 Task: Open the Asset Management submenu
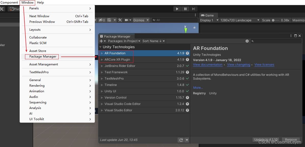[x=57, y=64]
